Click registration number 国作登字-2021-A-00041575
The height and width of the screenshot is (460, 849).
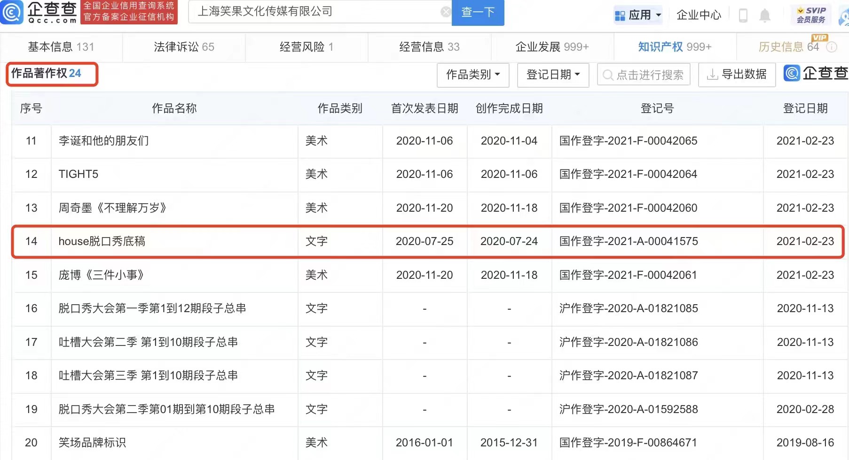pyautogui.click(x=629, y=241)
